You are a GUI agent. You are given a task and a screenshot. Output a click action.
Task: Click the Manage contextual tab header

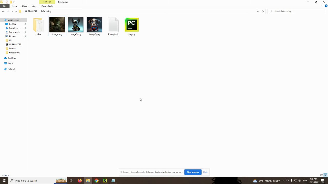47,2
